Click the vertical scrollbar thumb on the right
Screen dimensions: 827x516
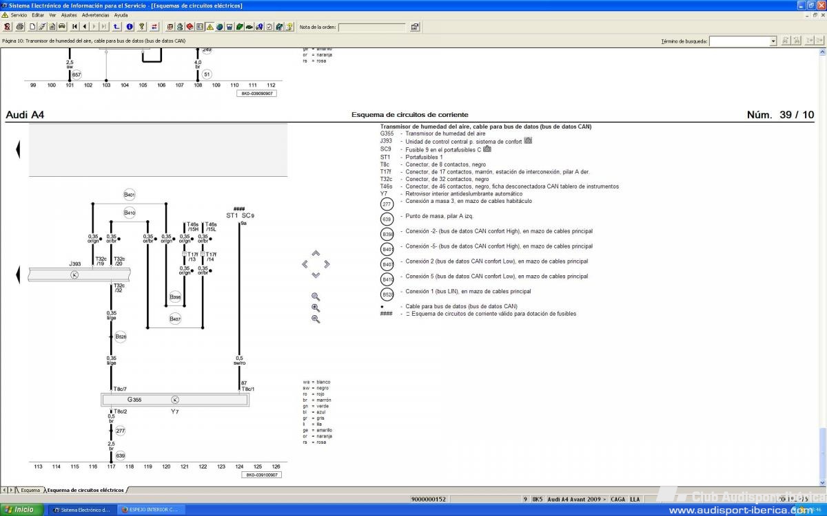821,454
